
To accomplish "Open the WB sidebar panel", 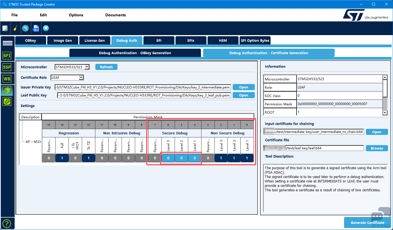I will 7,79.
